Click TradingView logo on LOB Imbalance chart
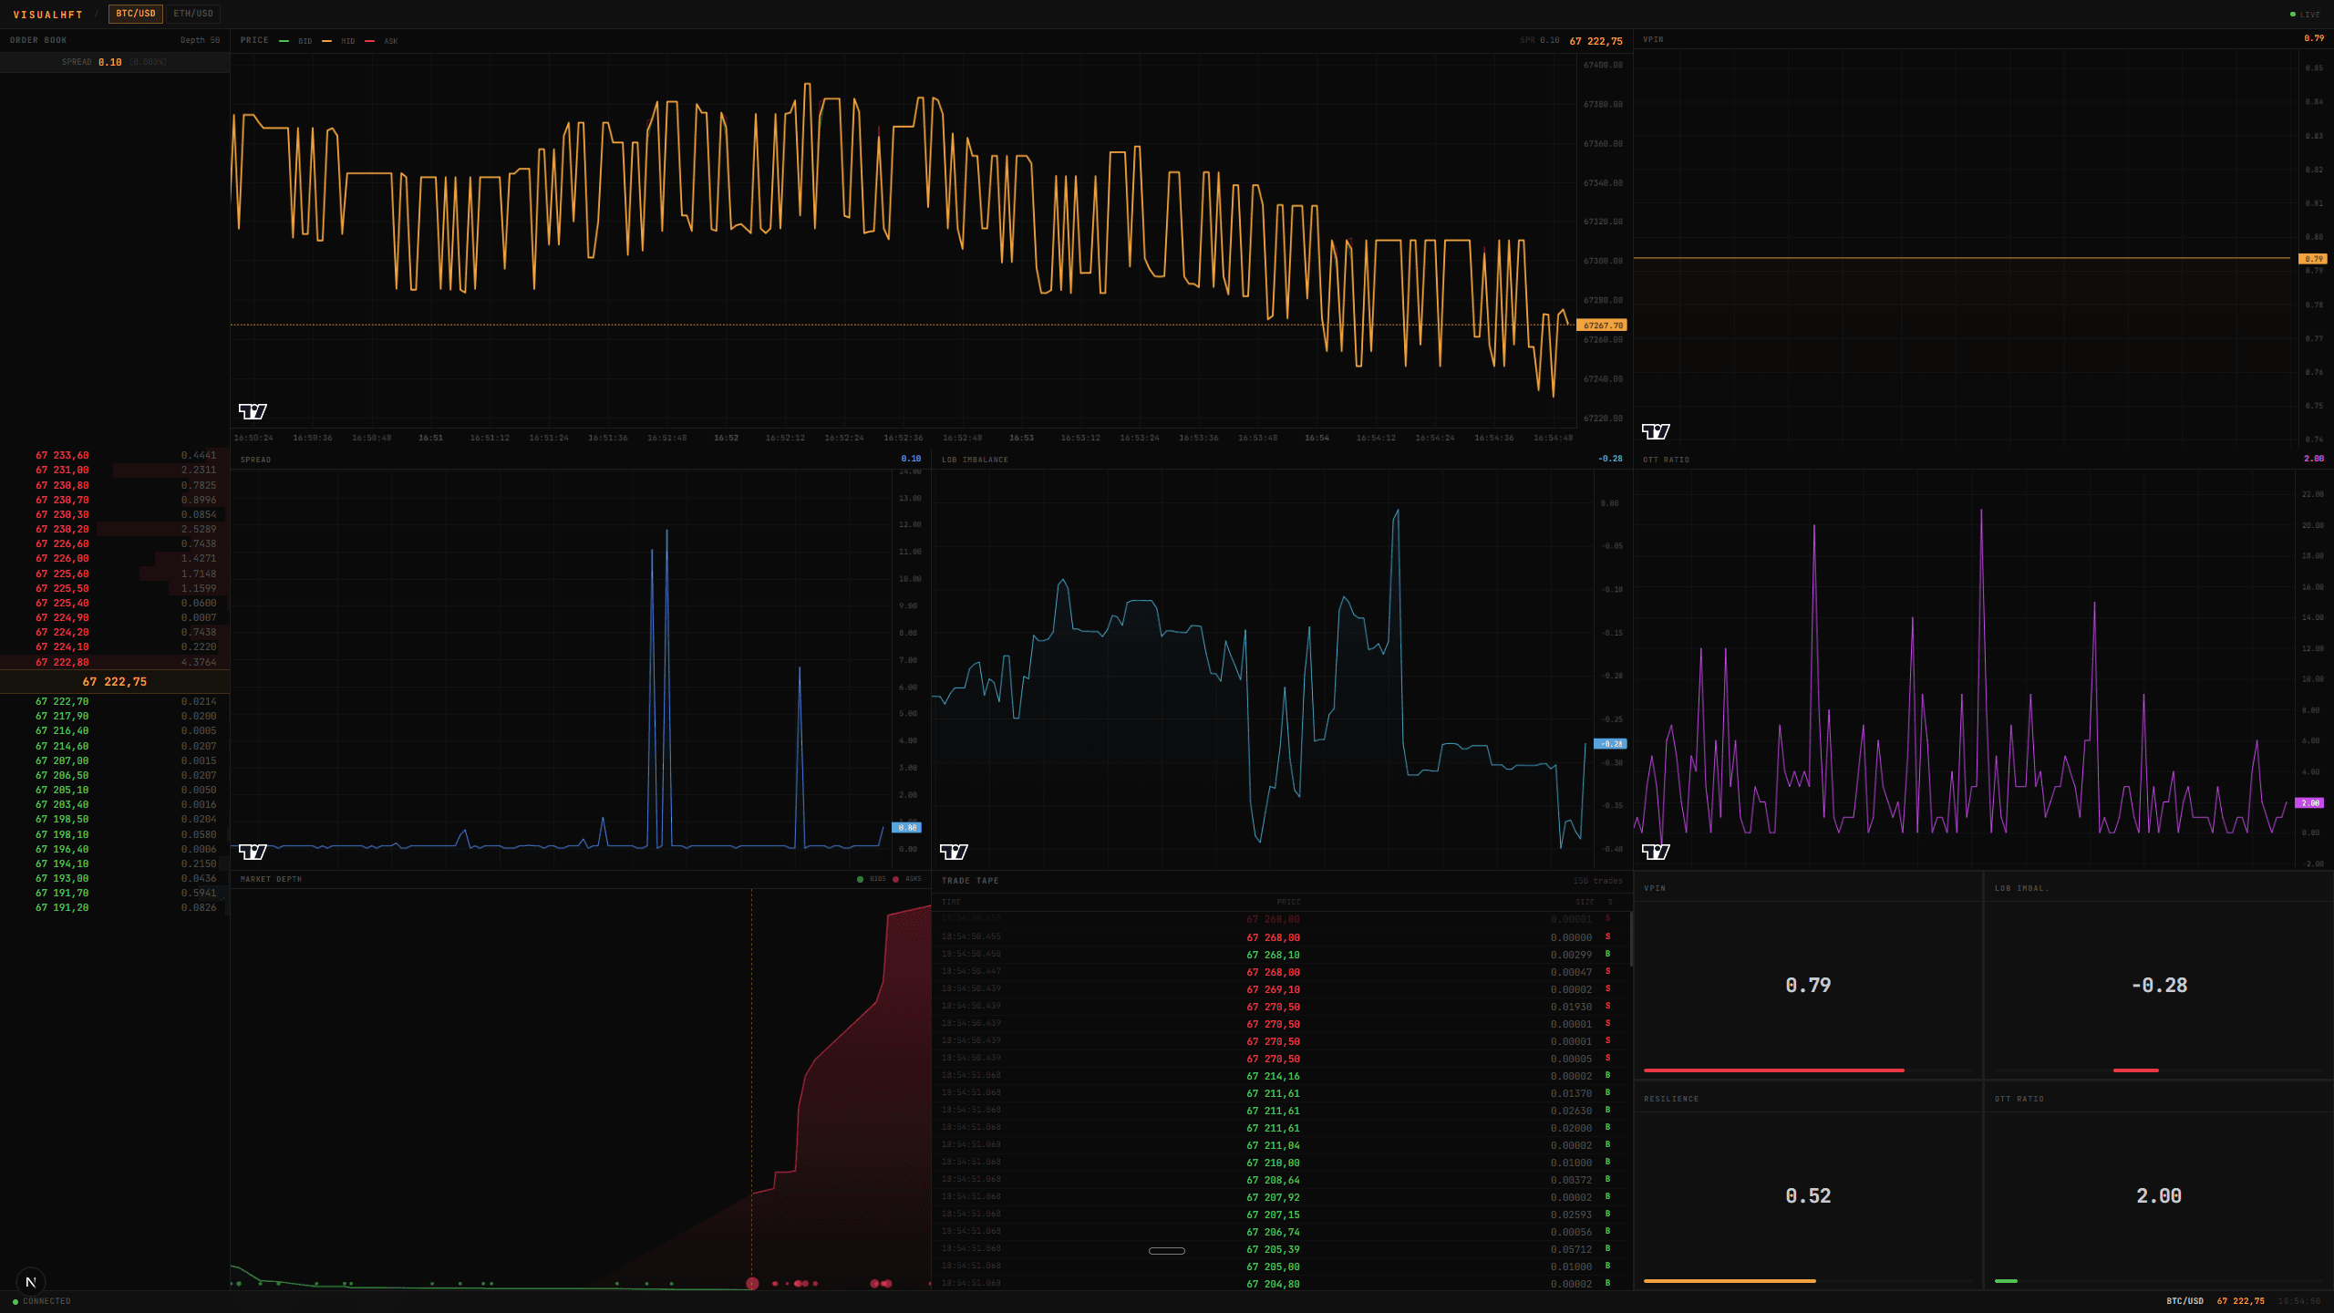This screenshot has height=1313, width=2334. [954, 852]
